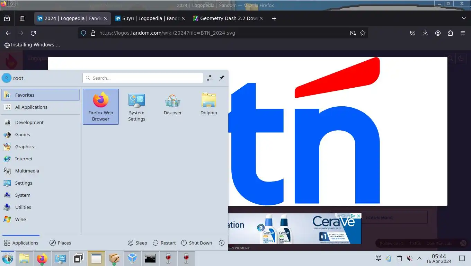Image resolution: width=471 pixels, height=266 pixels.
Task: Launch Firefox Web Browser from Favorites grid
Action: pos(101,107)
